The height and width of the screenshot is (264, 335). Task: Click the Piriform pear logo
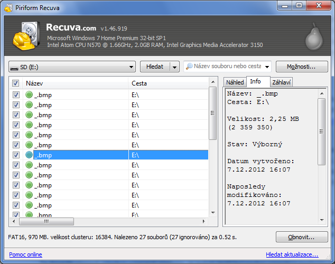[x=314, y=36]
